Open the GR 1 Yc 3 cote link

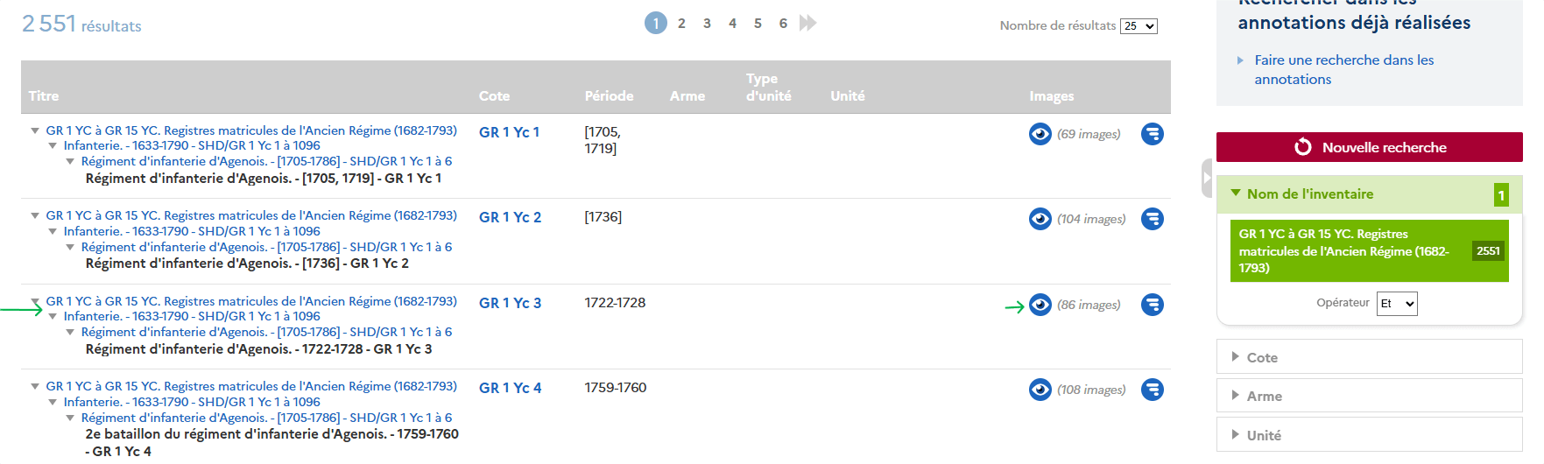[510, 303]
